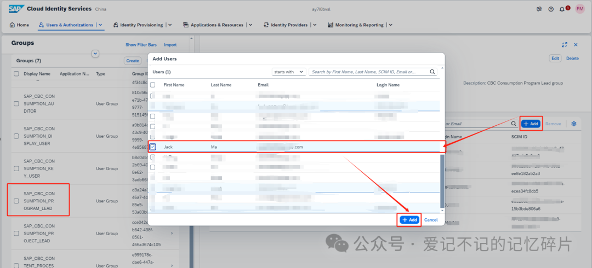Click Email column header in Add Users
This screenshot has width=592, height=268.
(x=263, y=85)
